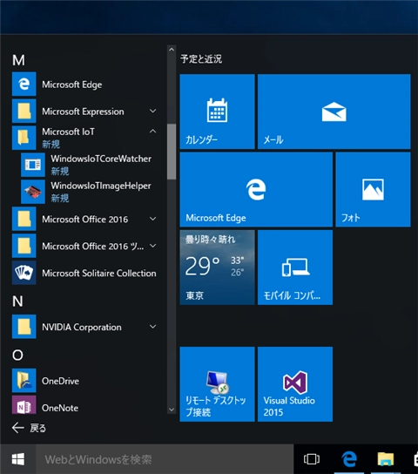
Task: Click the Microsoft IoT folder icon
Action: coord(24,138)
